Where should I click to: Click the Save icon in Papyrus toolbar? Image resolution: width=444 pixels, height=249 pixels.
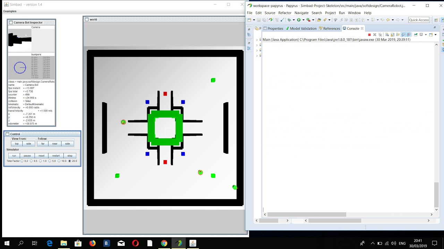(x=259, y=20)
